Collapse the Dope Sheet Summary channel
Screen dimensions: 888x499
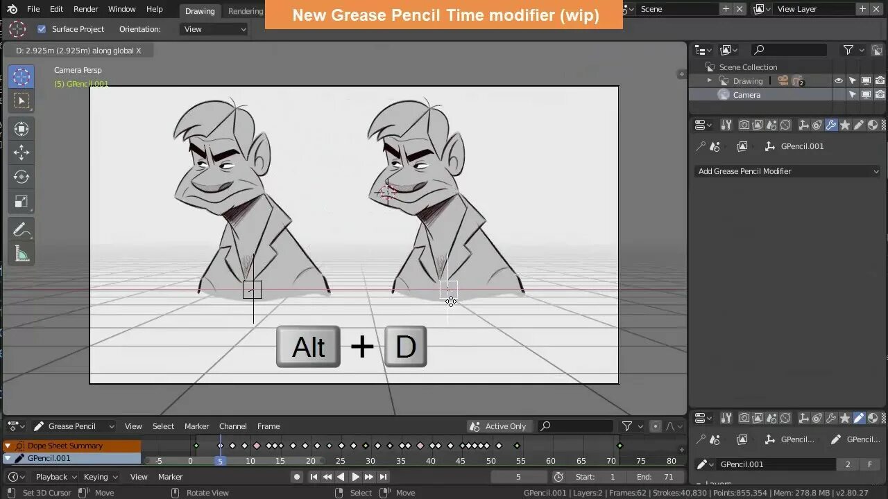pos(8,446)
